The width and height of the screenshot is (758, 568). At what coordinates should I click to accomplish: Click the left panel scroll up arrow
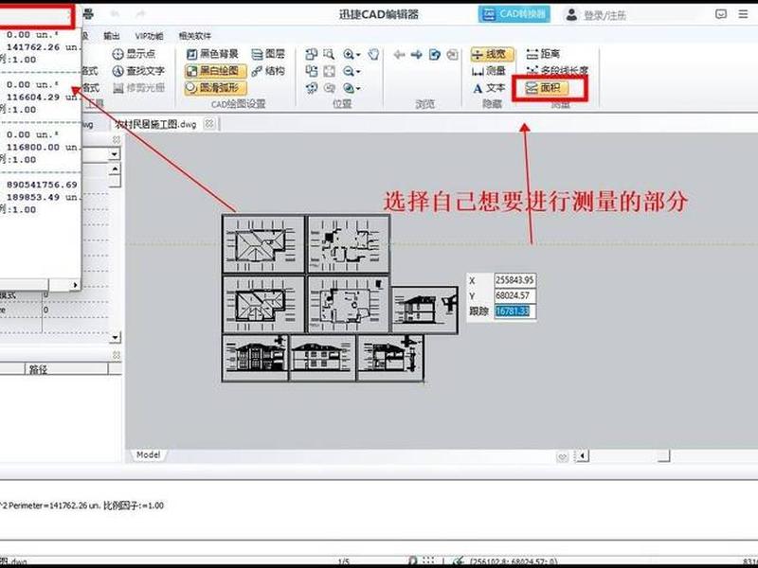click(115, 169)
